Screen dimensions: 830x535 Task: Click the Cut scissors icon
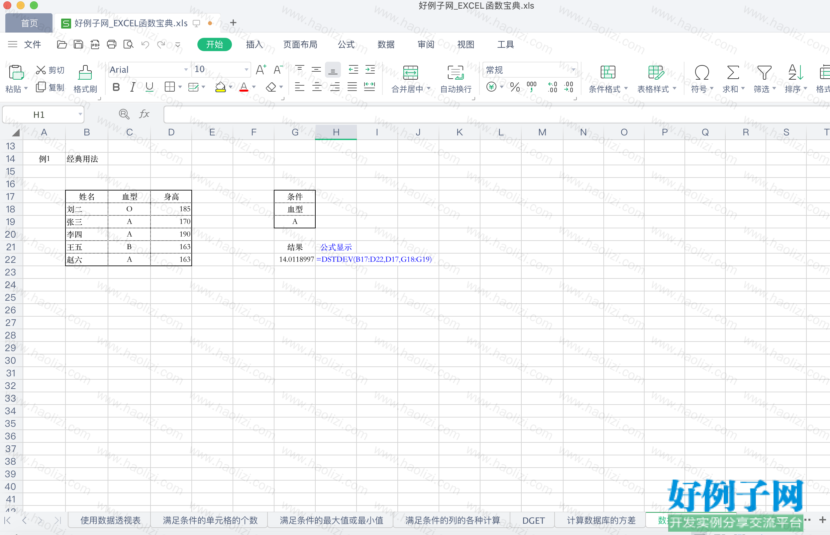pos(41,70)
